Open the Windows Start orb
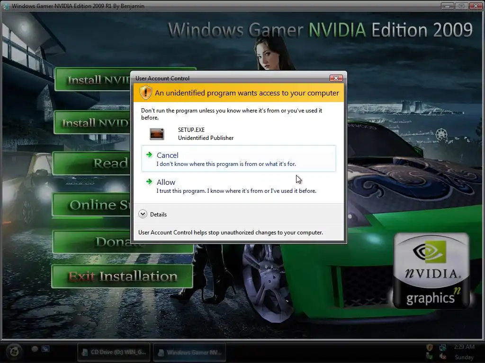 [14, 352]
